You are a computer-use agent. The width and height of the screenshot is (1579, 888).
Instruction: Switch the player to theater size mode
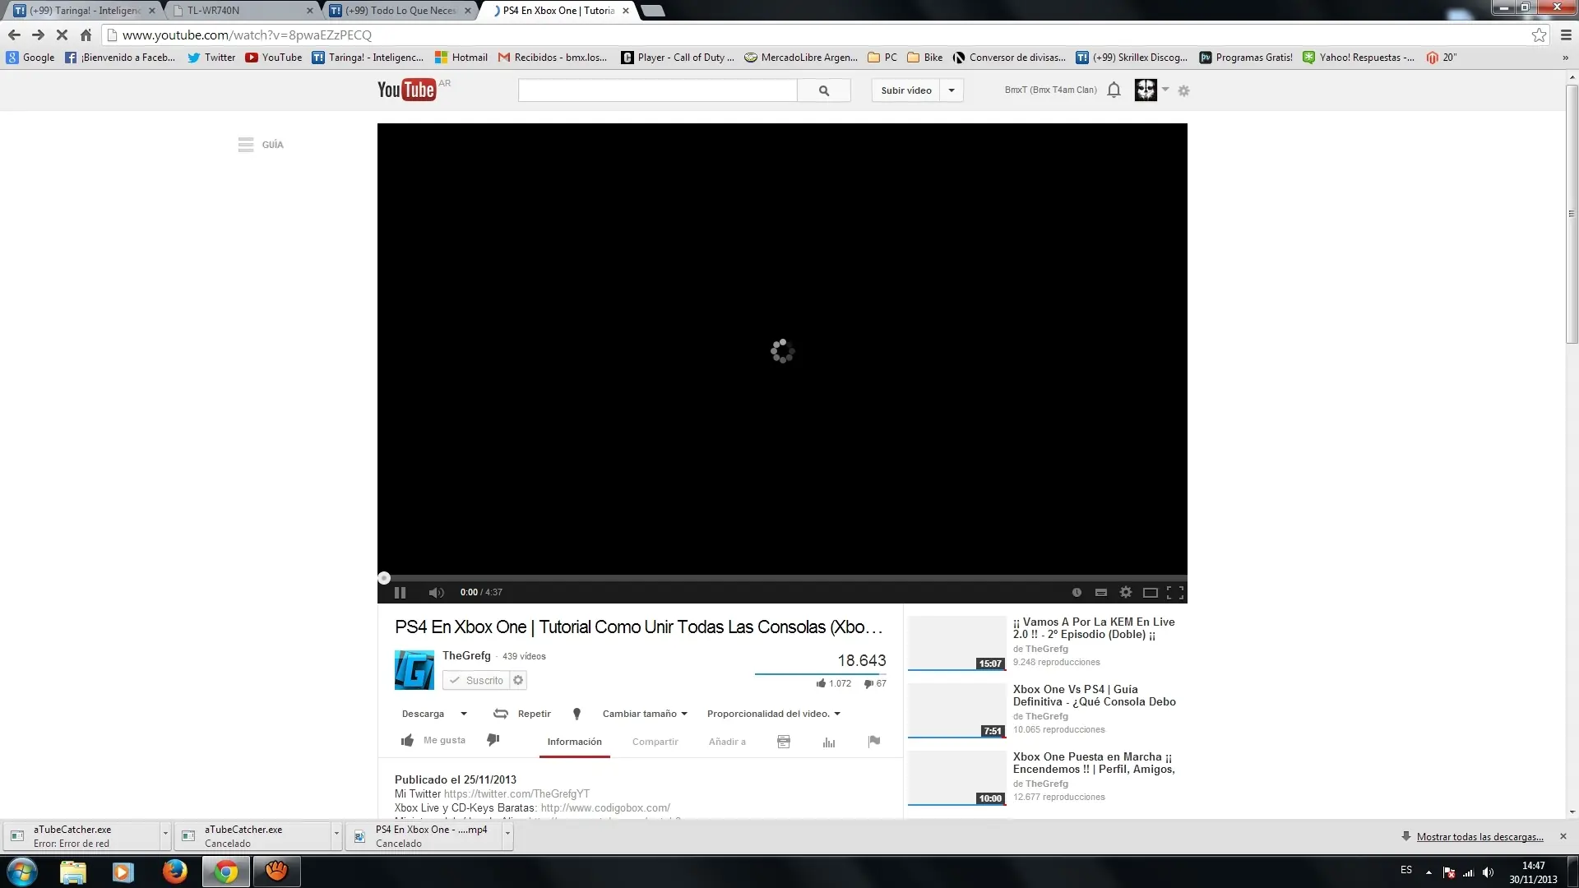(x=1151, y=592)
